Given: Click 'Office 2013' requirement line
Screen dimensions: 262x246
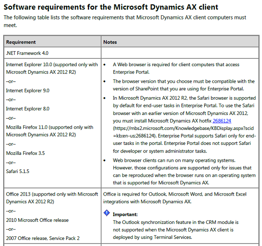Looking at the screenshot, I should point(52,198).
